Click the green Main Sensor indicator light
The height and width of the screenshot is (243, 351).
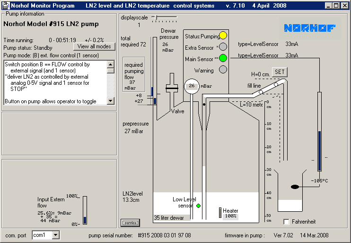[223, 58]
